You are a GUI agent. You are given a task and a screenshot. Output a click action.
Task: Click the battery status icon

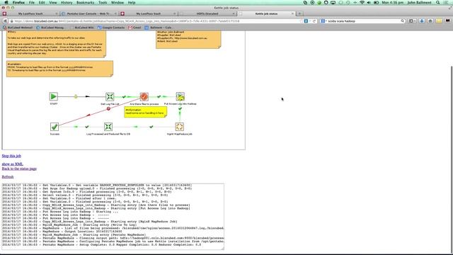click(376, 3)
